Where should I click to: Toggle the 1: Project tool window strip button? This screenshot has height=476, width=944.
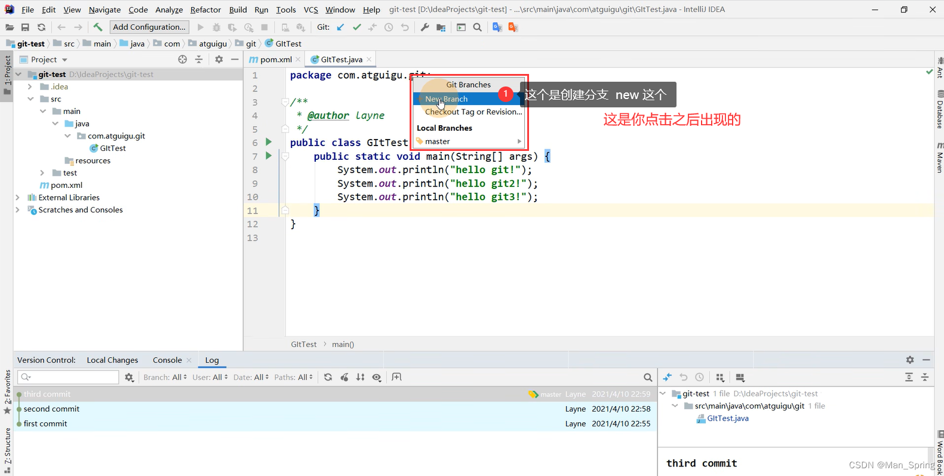pos(7,75)
